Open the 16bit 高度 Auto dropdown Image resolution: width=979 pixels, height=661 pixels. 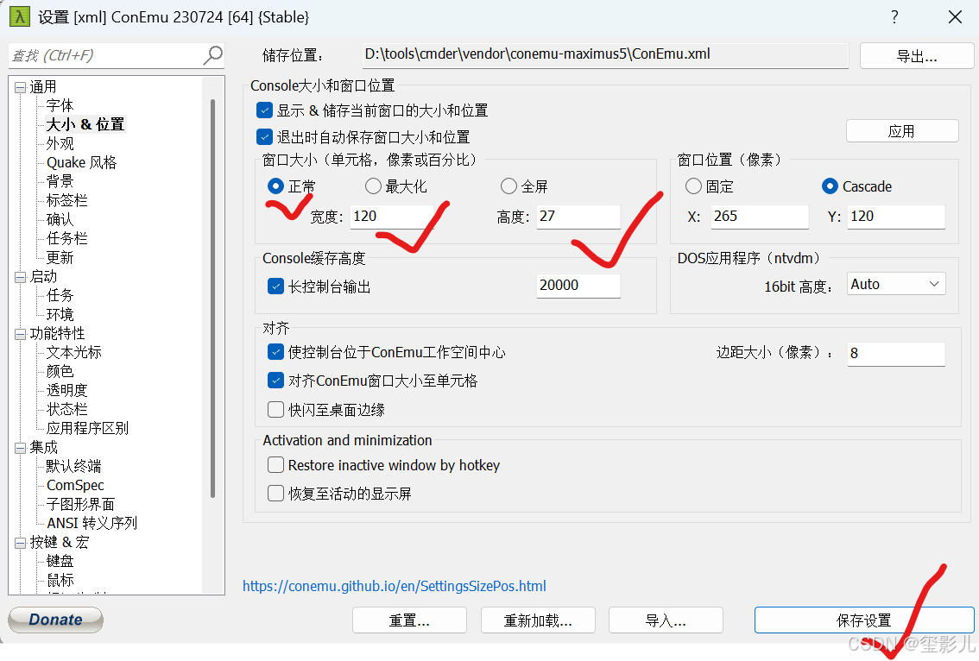(896, 284)
